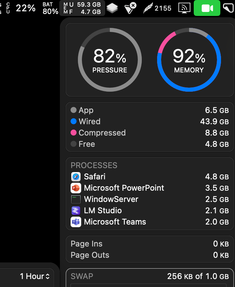Open the screen mirroring menu bar icon
The height and width of the screenshot is (287, 235).
(x=184, y=8)
